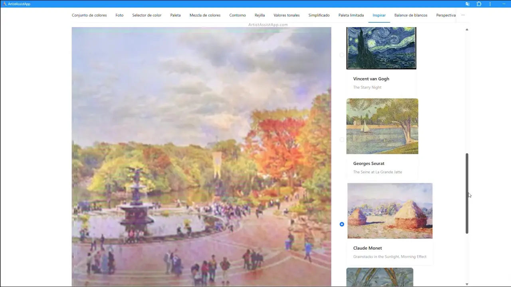Click the Seine at La Grande Jatte thumbnail
This screenshot has height=287, width=511.
coord(382,126)
